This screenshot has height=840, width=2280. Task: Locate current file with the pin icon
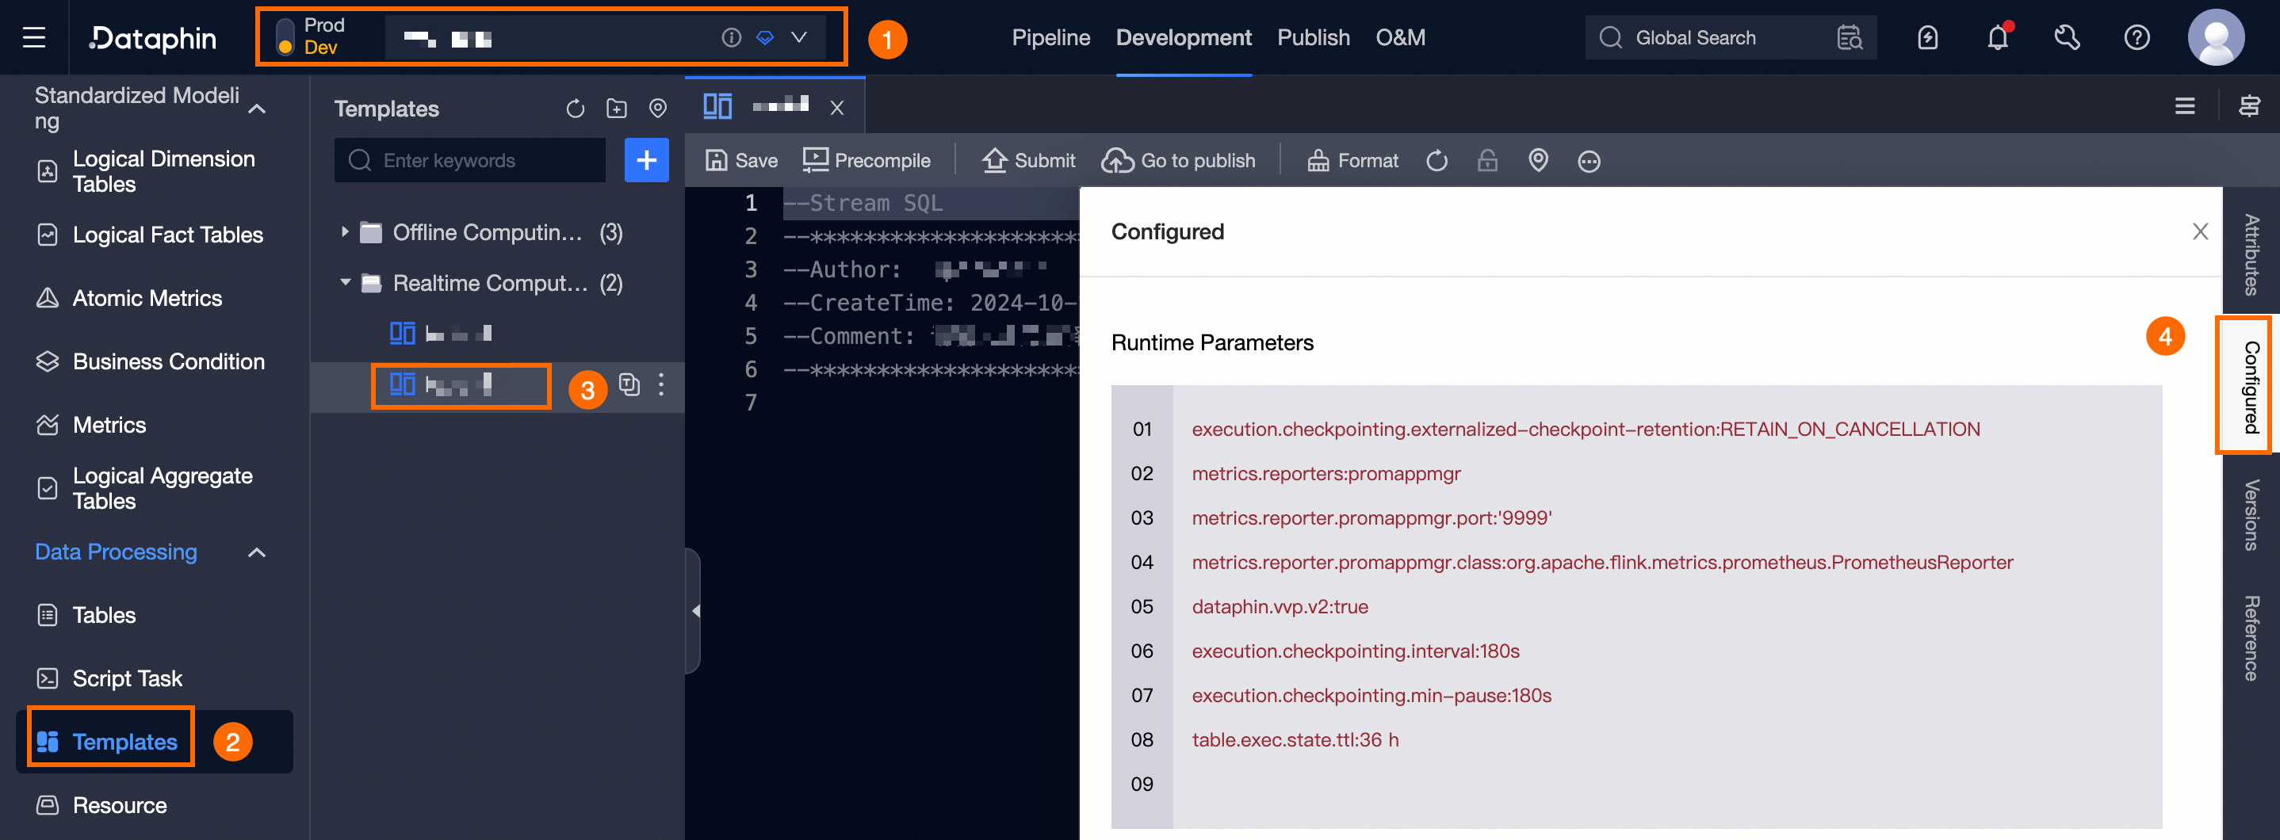(658, 109)
